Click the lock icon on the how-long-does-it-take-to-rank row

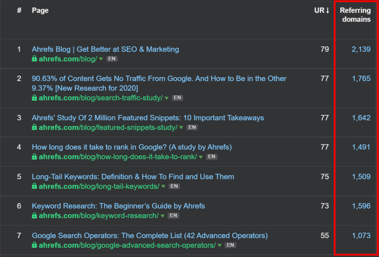point(34,156)
